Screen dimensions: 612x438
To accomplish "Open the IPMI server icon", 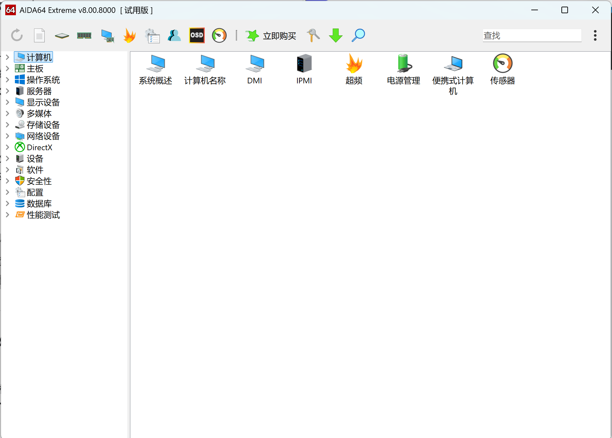I will click(304, 70).
